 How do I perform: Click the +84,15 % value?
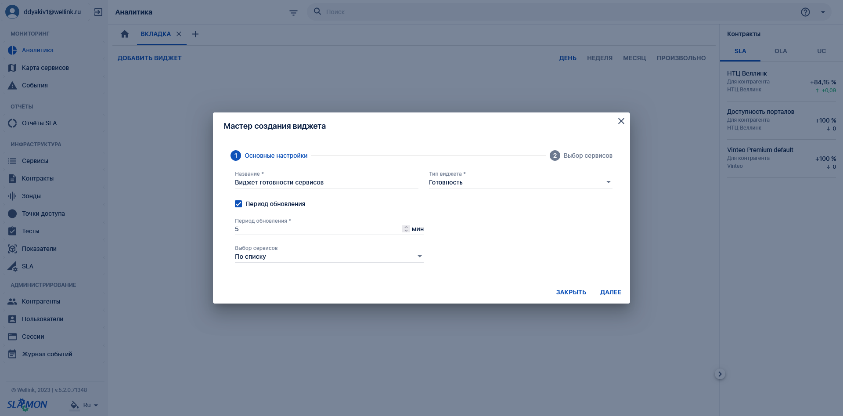tap(823, 82)
